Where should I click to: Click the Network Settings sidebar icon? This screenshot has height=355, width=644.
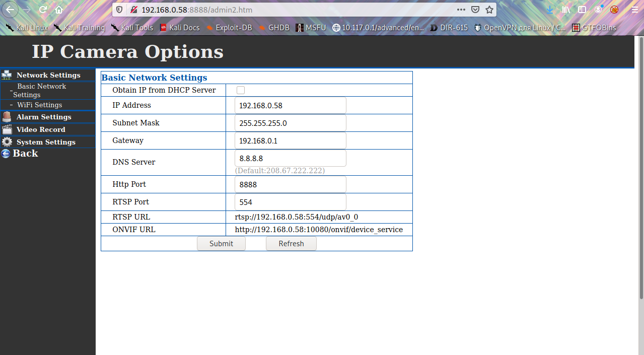[x=7, y=75]
